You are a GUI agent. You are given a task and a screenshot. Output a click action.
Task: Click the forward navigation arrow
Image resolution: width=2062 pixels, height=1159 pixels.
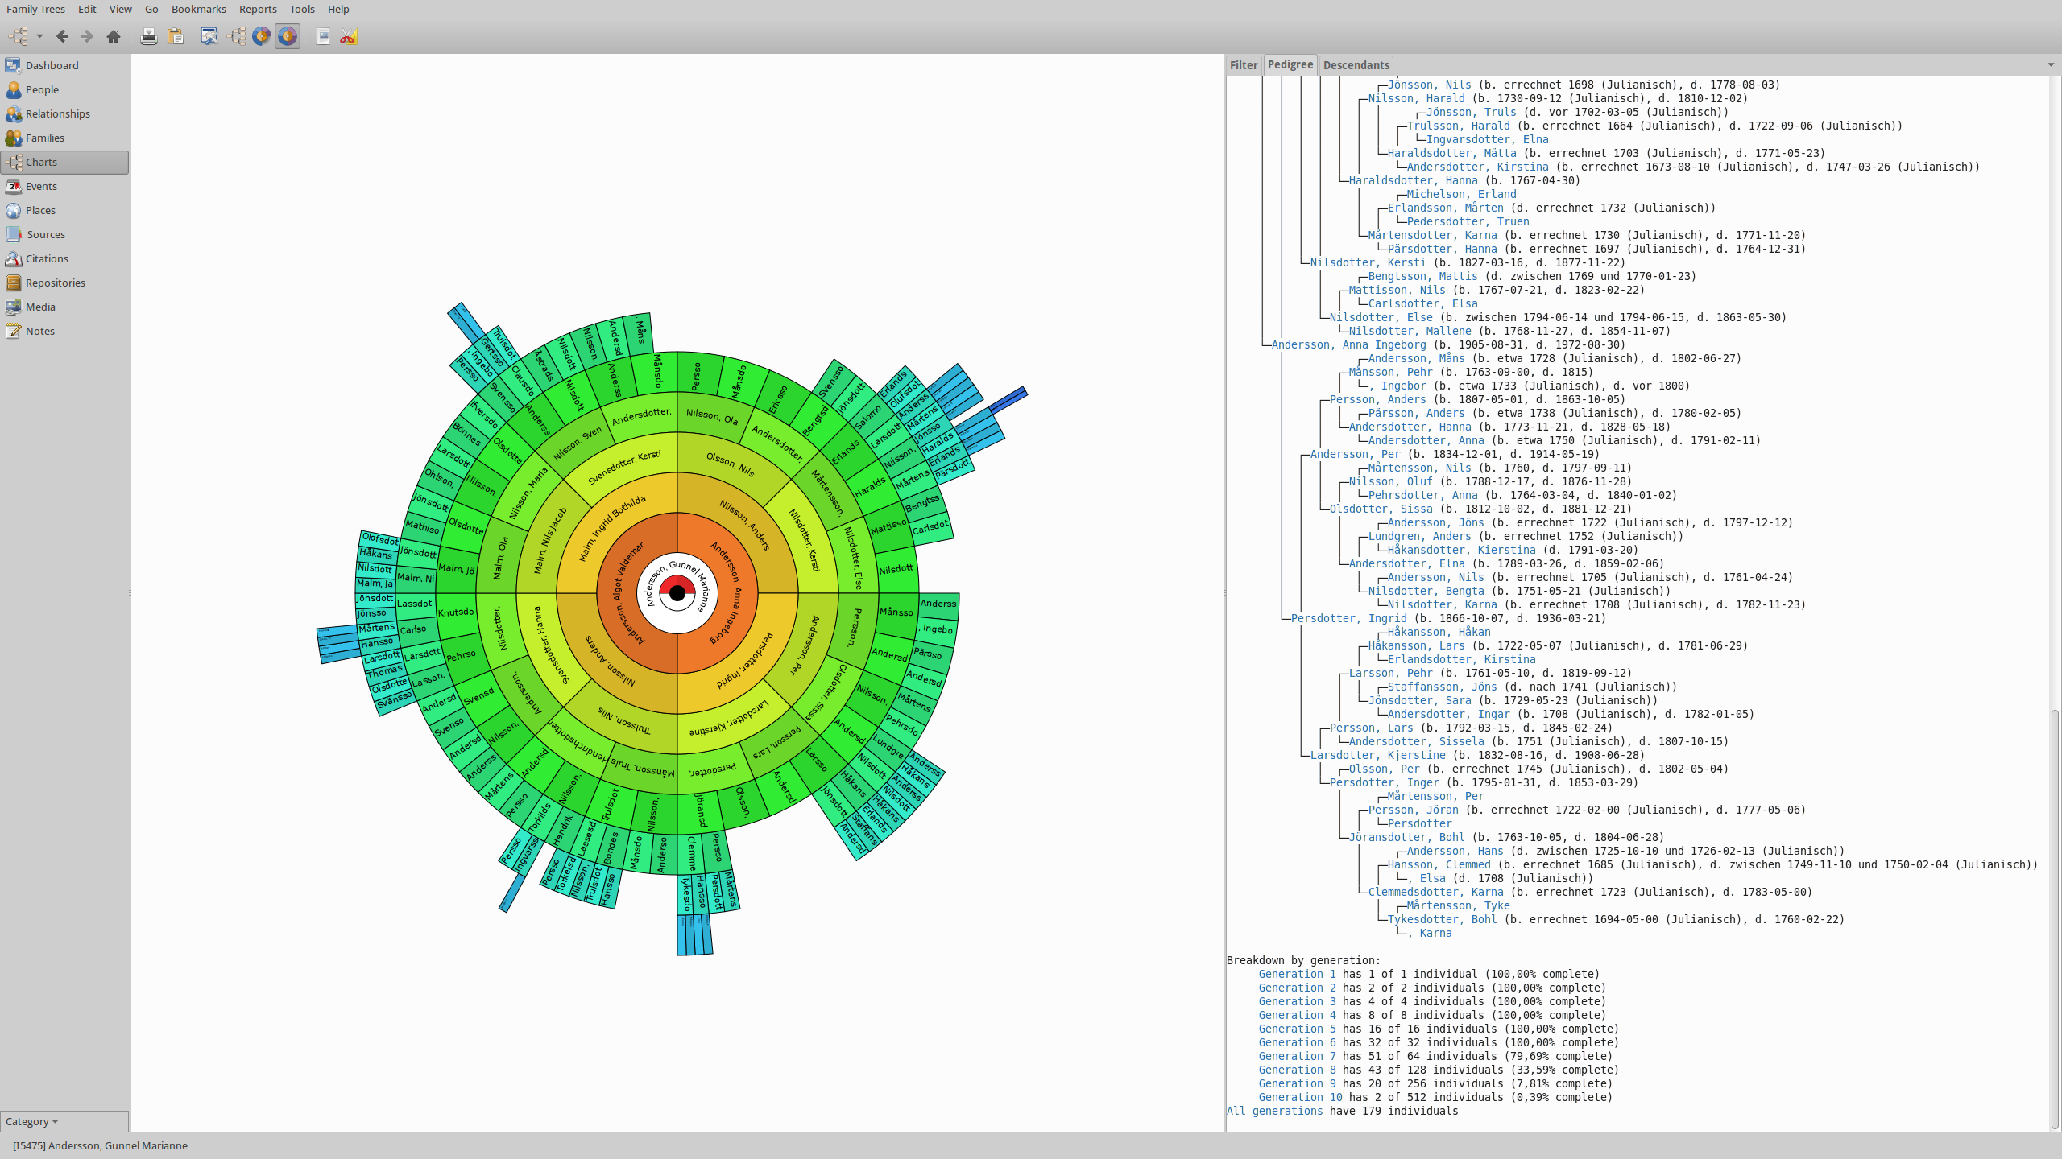[x=87, y=36]
